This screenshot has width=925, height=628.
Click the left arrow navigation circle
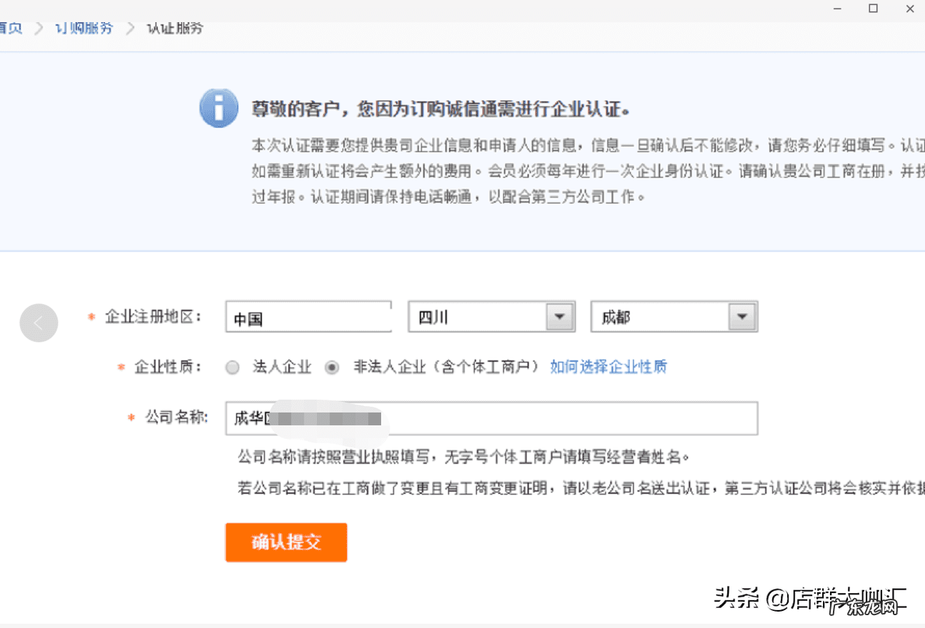point(39,323)
